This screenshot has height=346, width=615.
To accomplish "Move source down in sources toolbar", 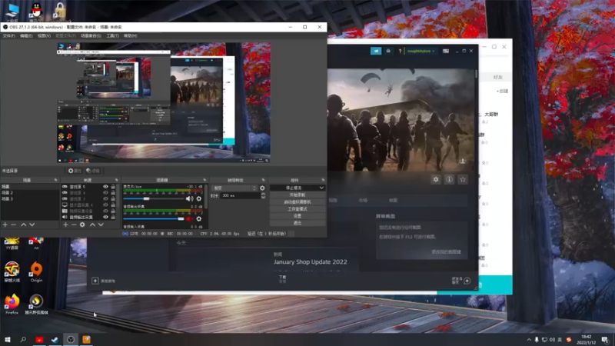I will tap(101, 225).
